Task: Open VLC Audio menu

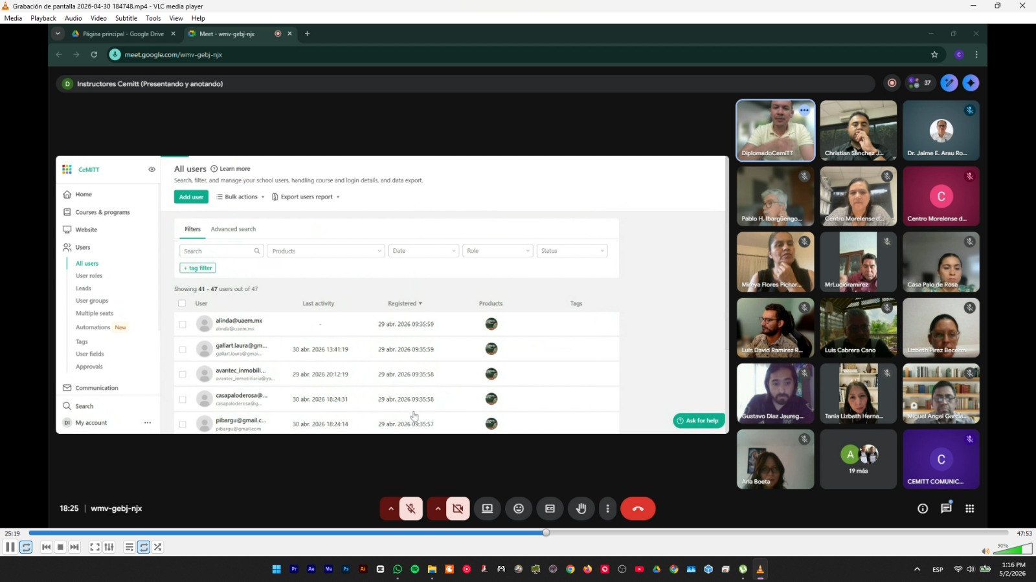Action: pos(73,18)
